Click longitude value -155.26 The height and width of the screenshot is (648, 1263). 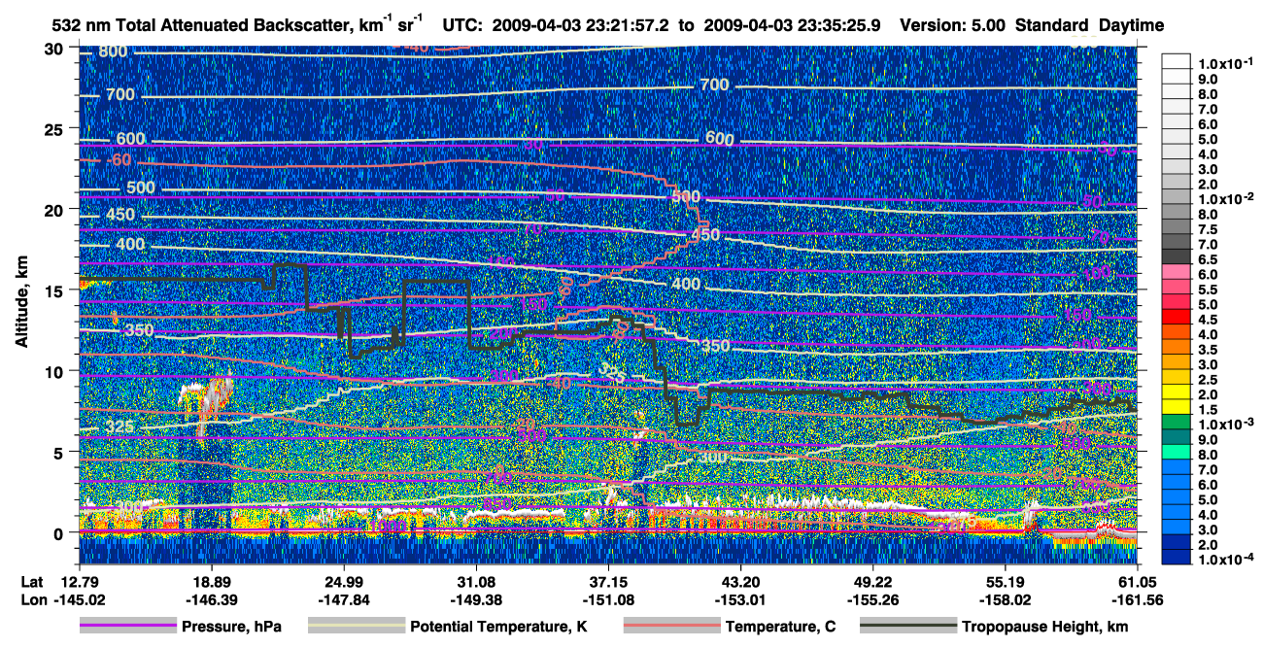click(872, 600)
